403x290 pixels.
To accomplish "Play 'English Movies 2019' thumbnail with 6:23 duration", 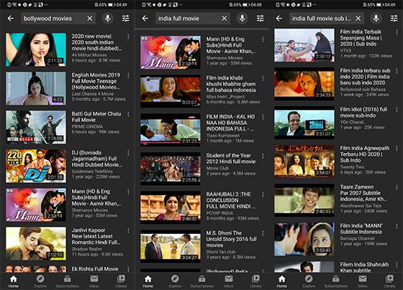I will click(x=36, y=88).
